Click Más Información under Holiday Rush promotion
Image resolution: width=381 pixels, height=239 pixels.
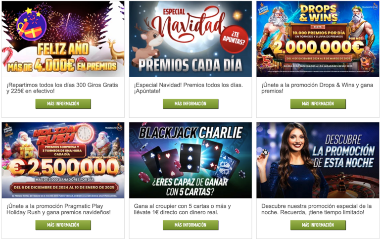pos(63,225)
